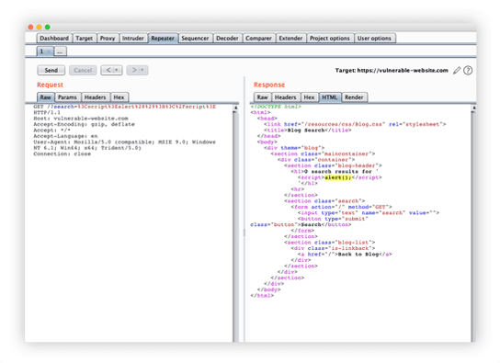
Task: Select the Decoder tab
Action: [x=227, y=39]
